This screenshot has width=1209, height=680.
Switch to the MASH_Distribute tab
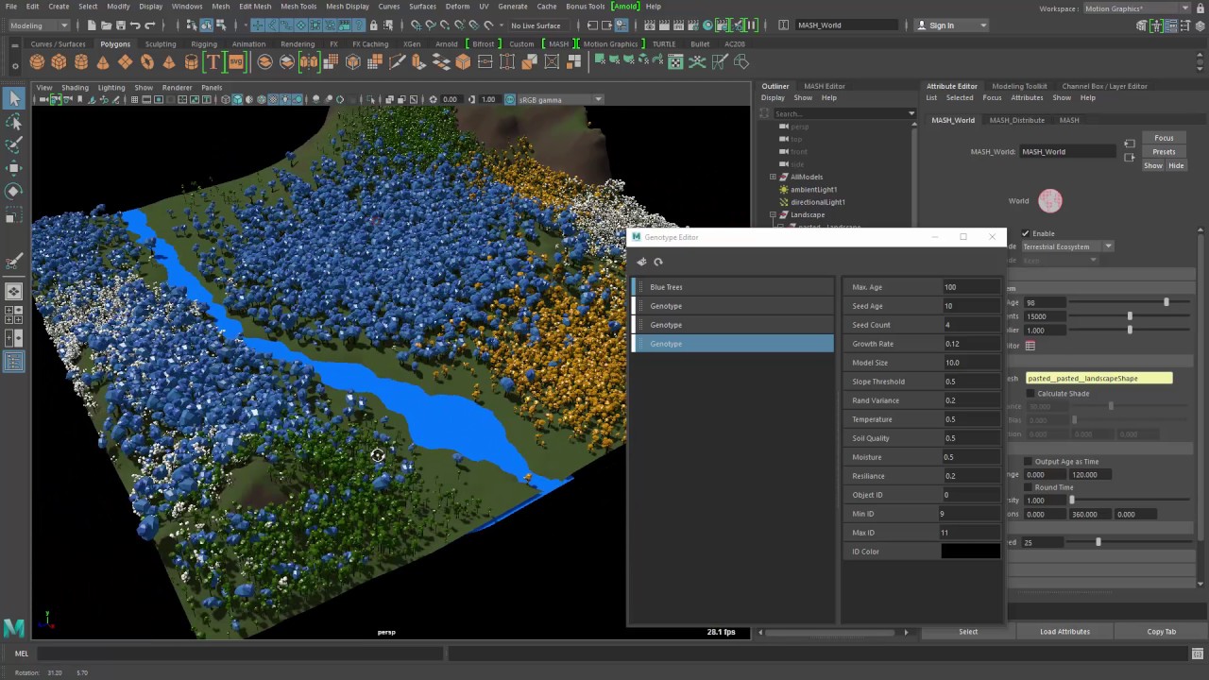coord(1016,120)
